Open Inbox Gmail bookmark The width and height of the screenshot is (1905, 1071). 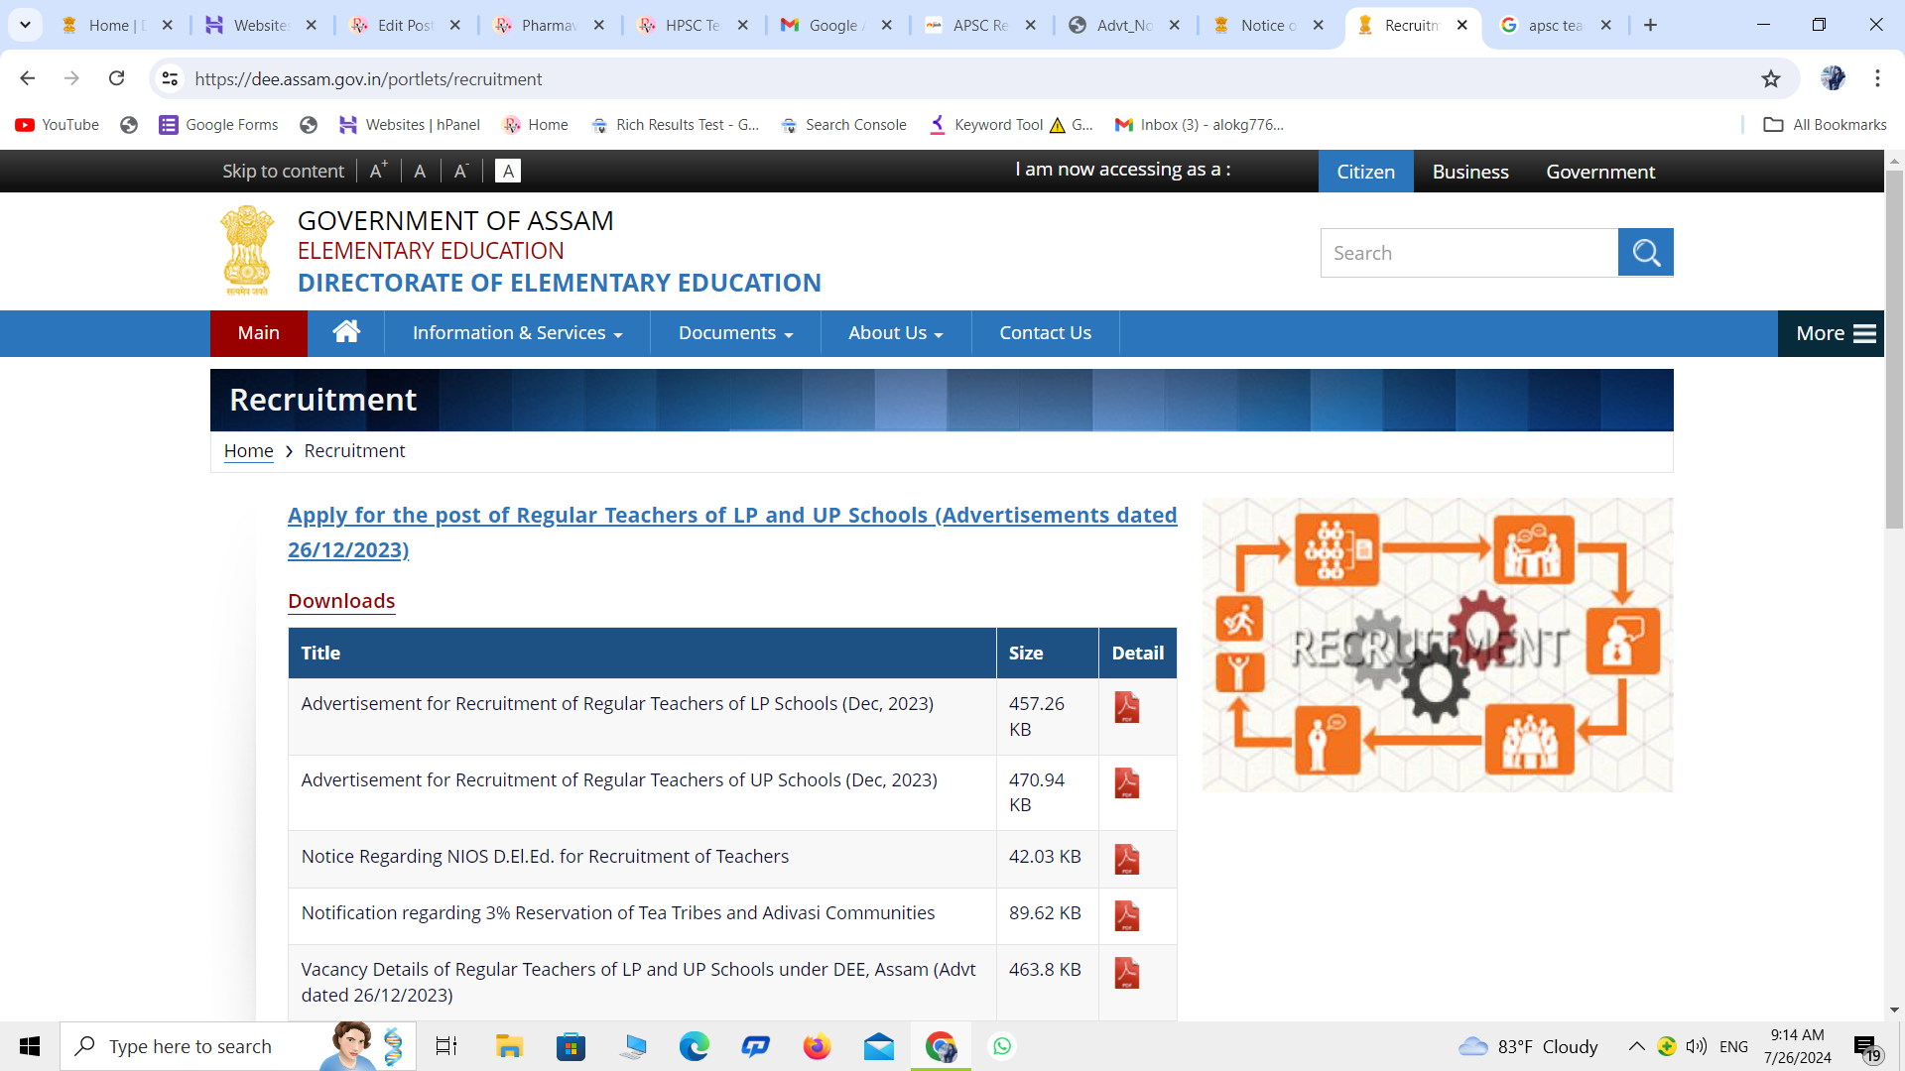[1200, 125]
